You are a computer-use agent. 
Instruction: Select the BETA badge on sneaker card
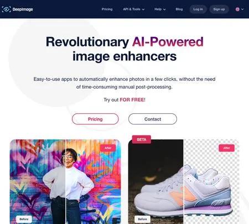[x=142, y=139]
